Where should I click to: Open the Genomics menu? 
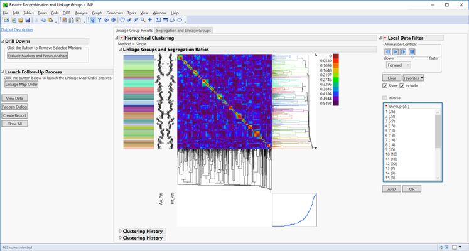click(114, 13)
